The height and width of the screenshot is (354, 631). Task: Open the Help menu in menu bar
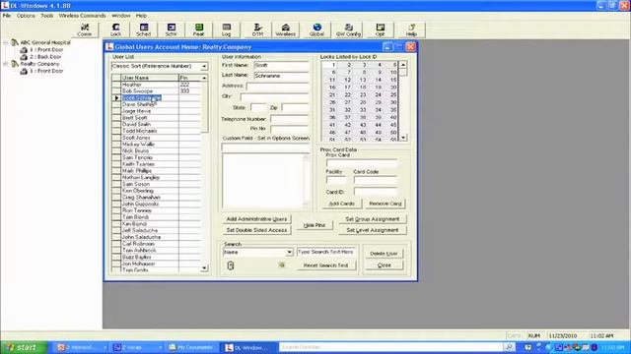141,16
